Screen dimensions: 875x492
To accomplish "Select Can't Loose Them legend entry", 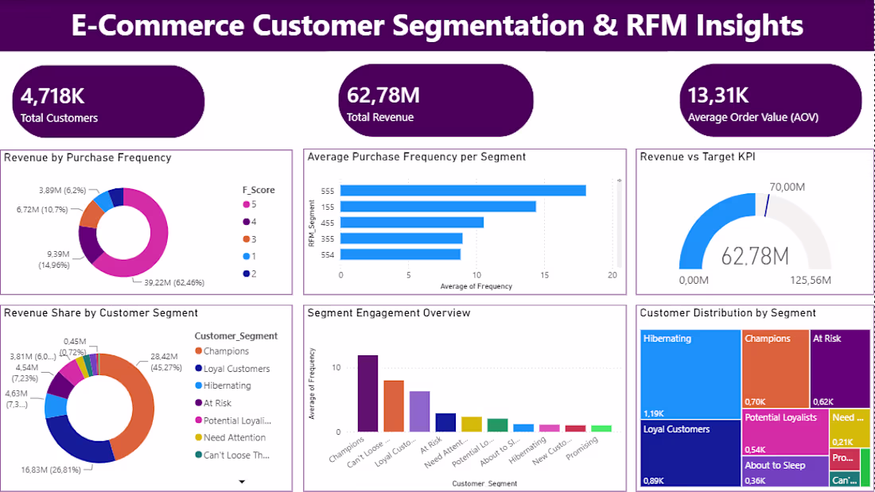I will [x=232, y=455].
